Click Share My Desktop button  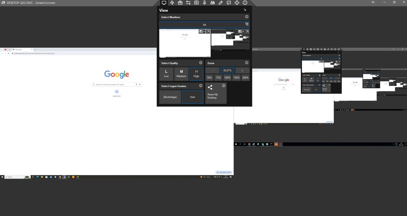pos(216,93)
